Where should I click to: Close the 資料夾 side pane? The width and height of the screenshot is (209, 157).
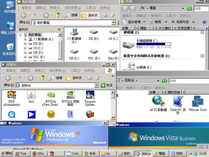point(59,29)
